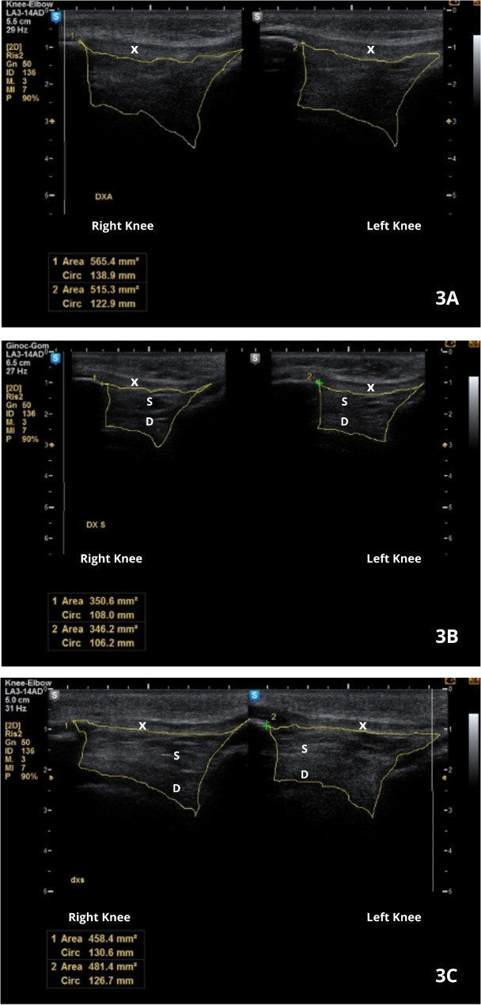
Task: Click the LA3-14AD probe label in panel 3B
Action: pos(25,356)
